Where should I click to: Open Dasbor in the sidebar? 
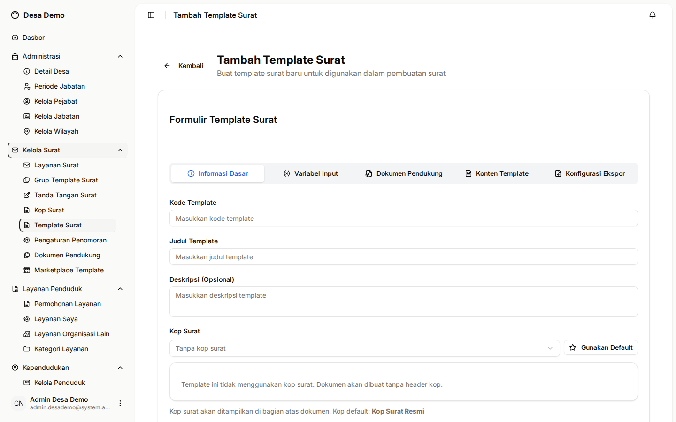pos(68,38)
